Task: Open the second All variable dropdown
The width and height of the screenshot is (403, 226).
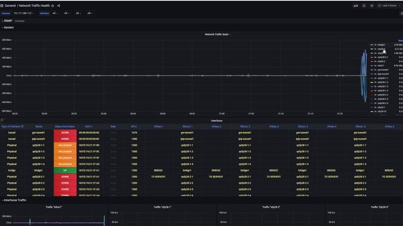Action: point(66,13)
